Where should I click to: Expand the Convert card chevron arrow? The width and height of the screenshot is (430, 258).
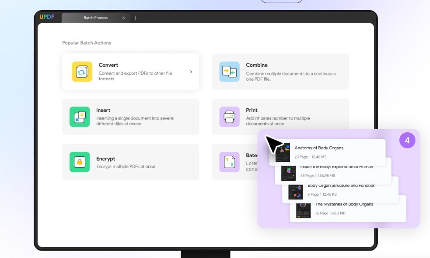(191, 72)
